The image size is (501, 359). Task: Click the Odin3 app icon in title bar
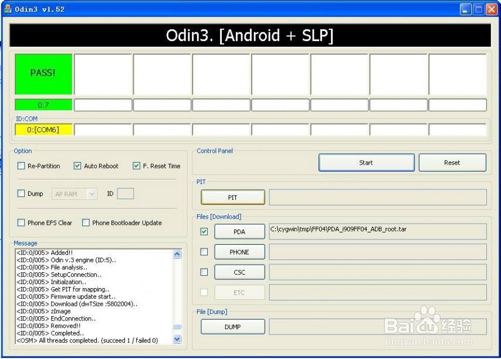coord(8,9)
